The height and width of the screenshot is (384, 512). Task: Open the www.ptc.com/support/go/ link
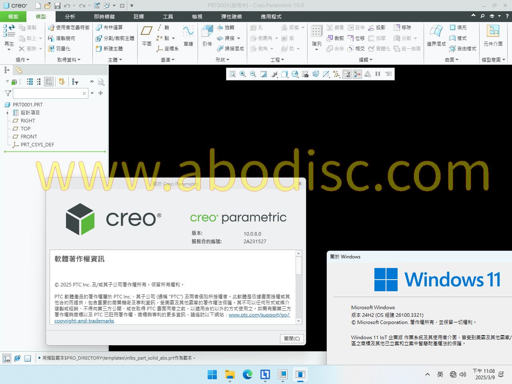(259, 315)
